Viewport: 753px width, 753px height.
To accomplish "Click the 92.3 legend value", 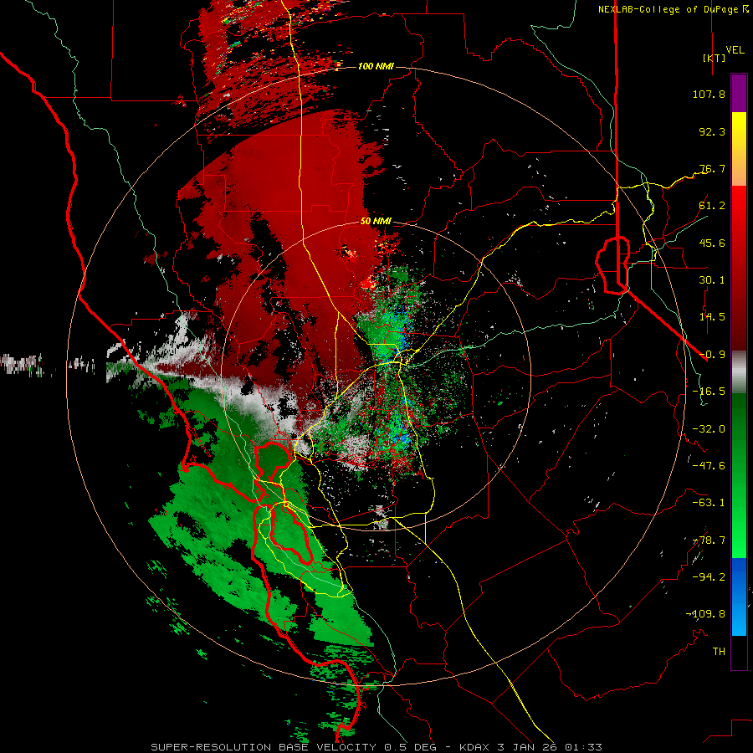I will click(712, 131).
